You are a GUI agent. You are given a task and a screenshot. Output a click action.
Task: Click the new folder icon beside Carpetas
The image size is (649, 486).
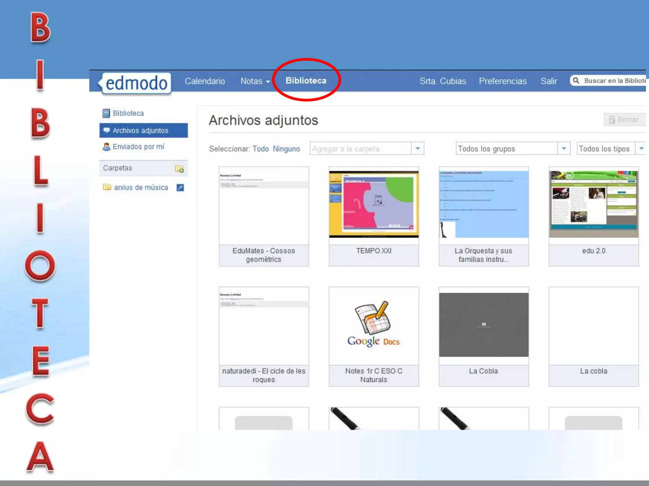click(x=179, y=169)
